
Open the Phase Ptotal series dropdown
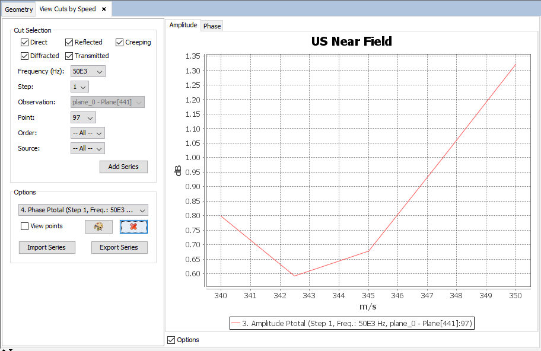[x=82, y=210]
